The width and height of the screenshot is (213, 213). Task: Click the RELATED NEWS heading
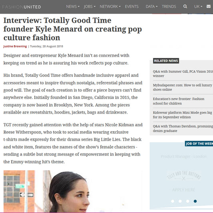pyautogui.click(x=166, y=61)
